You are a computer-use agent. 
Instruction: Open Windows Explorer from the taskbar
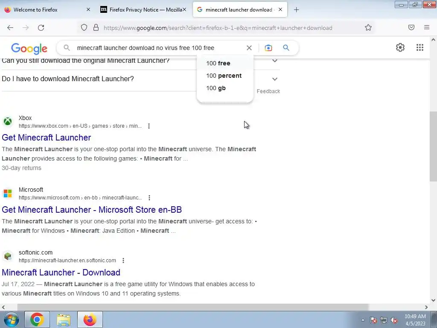coord(64,319)
